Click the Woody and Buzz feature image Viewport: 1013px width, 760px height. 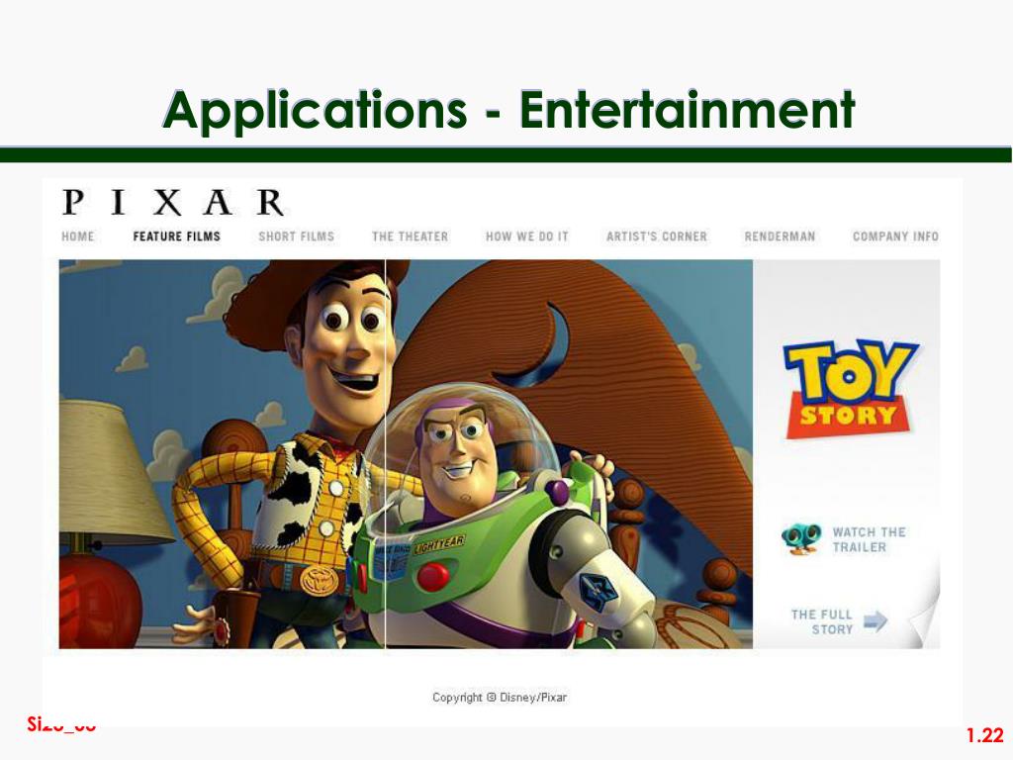406,454
